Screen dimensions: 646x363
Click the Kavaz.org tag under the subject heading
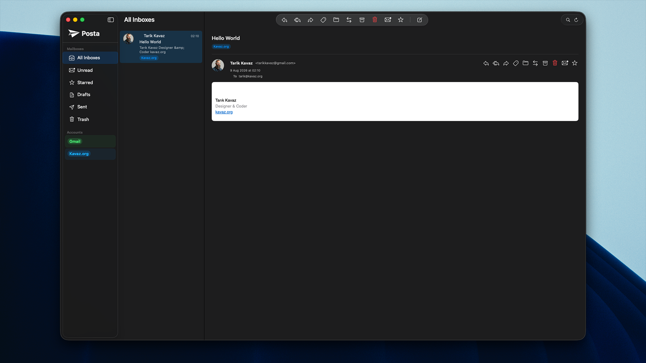tap(221, 47)
